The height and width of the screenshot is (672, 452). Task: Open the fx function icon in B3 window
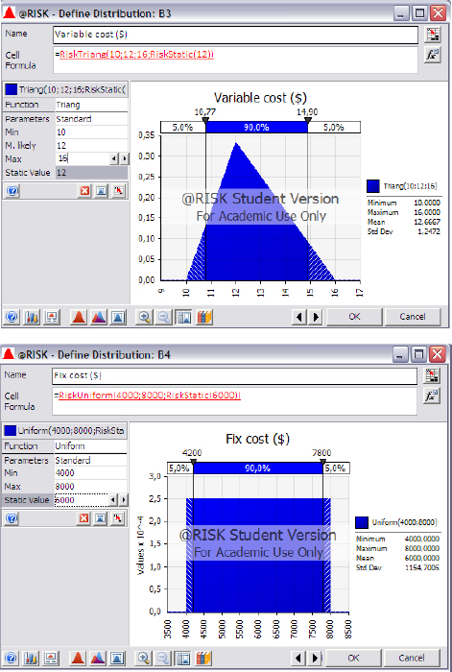pos(433,55)
